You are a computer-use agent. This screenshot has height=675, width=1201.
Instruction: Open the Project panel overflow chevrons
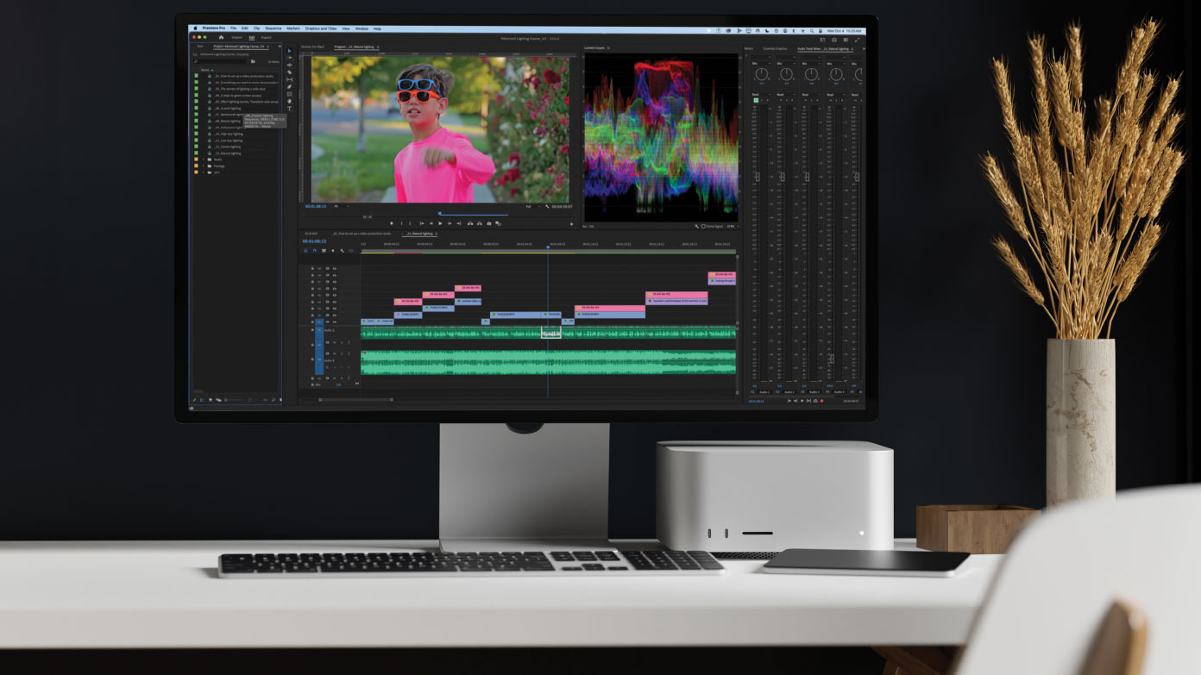pyautogui.click(x=280, y=47)
